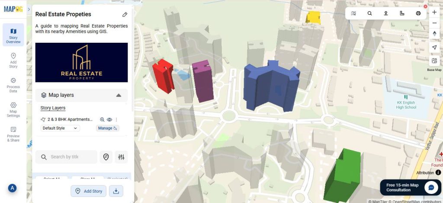Click the Add Story button at the panel bottom
Viewport: 443px width, 203px height.
click(88, 191)
